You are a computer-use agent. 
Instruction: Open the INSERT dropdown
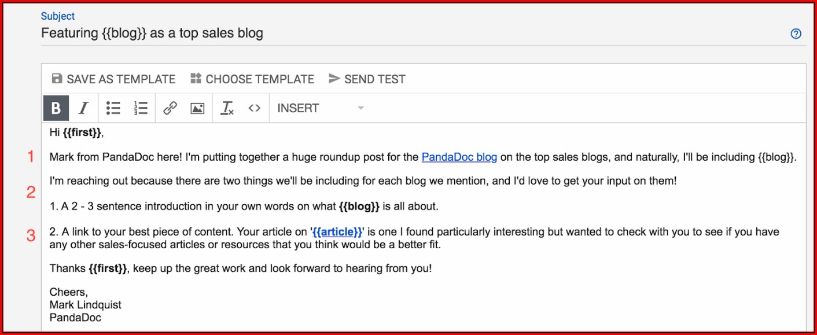tap(320, 108)
